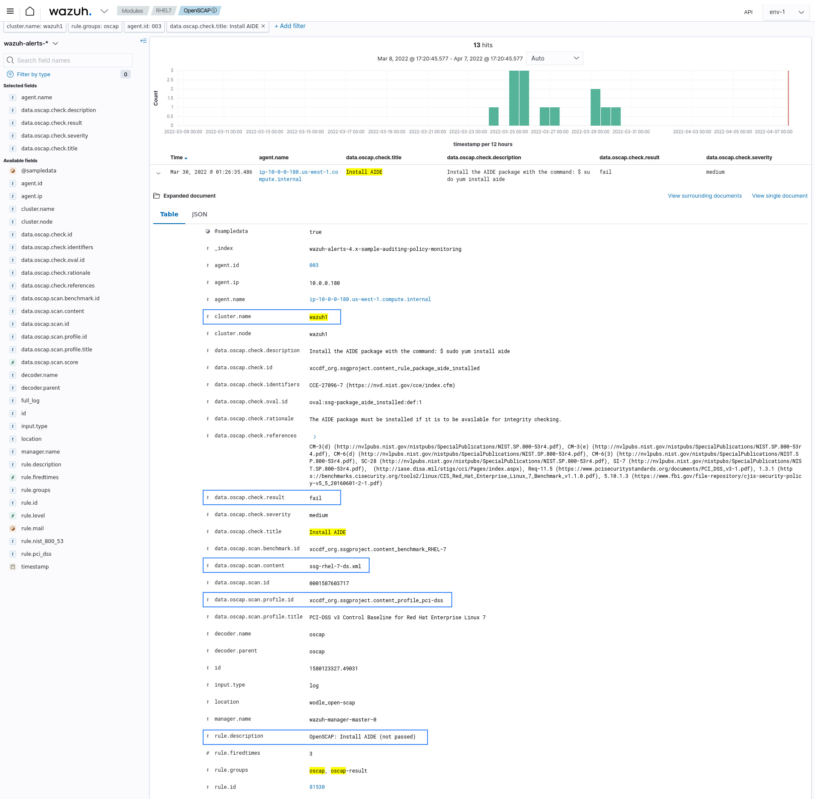Open agent.id 003 value link
This screenshot has width=815, height=799.
(314, 265)
